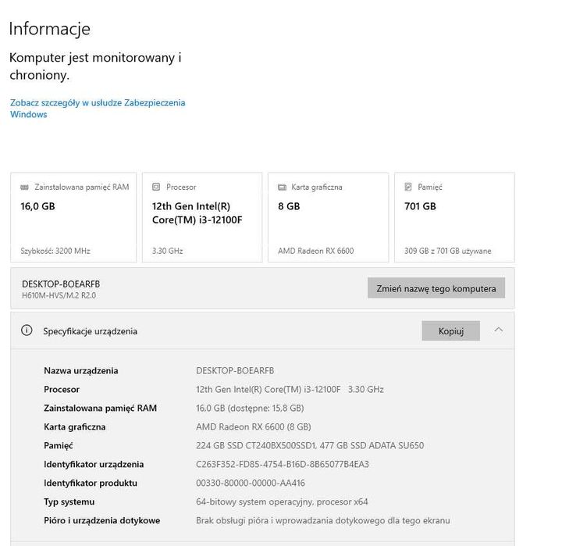Click the Typ systemu label

point(69,501)
